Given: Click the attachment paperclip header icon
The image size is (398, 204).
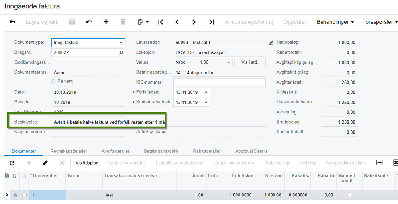Looking at the screenshot, I should coord(15,176).
